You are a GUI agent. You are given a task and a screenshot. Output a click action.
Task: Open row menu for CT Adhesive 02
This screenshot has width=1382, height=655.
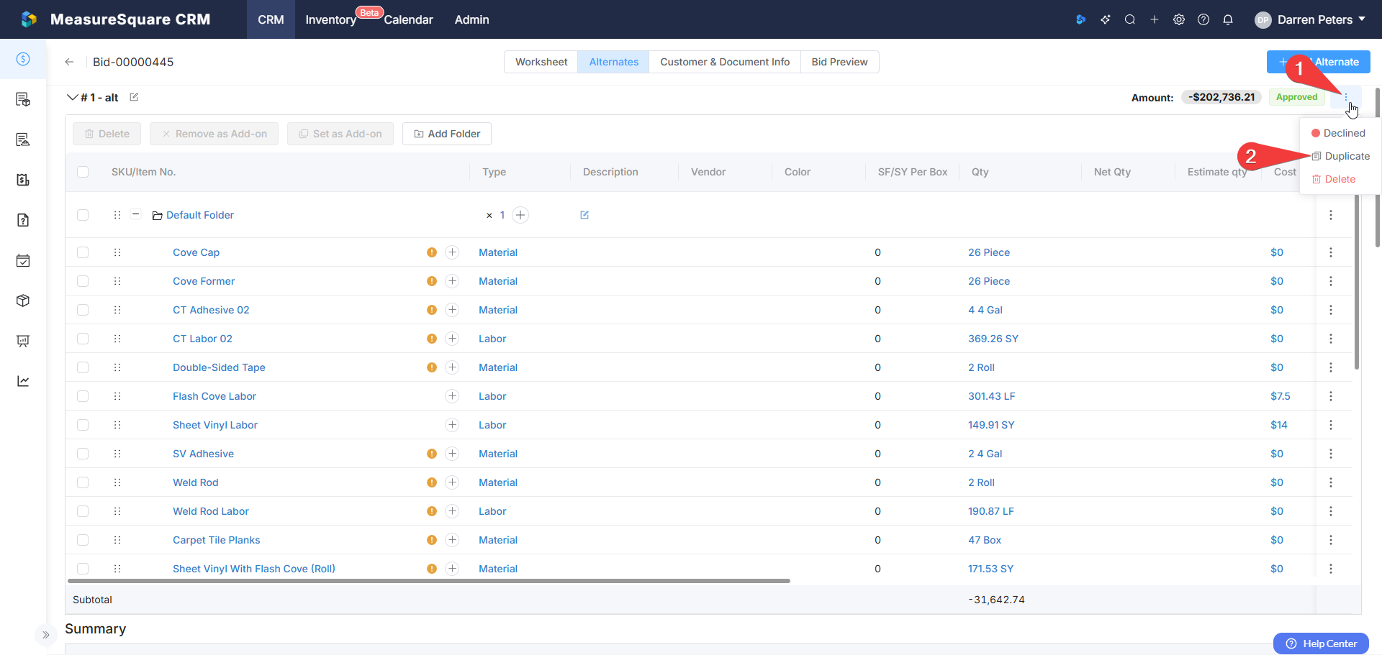[1331, 310]
